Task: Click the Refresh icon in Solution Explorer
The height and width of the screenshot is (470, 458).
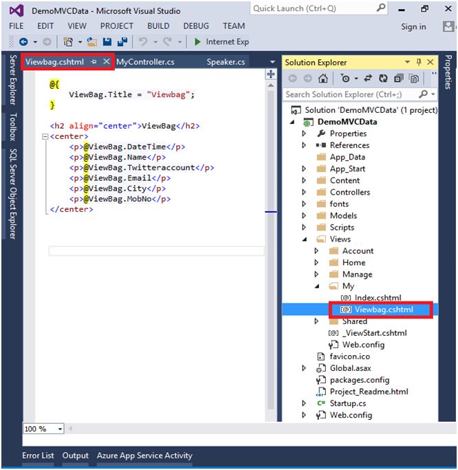Action: point(383,78)
